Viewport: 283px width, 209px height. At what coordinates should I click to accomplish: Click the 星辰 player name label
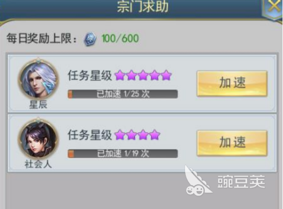(38, 105)
